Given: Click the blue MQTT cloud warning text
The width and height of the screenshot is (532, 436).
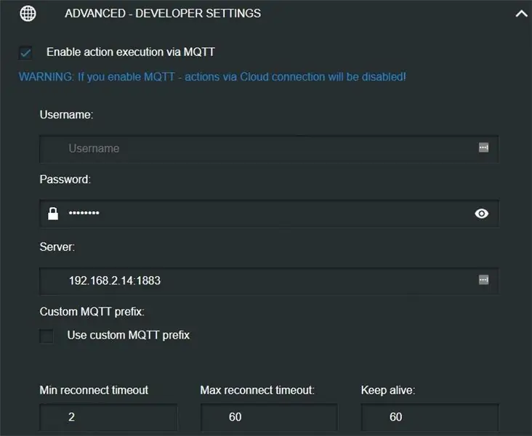Looking at the screenshot, I should (x=212, y=77).
